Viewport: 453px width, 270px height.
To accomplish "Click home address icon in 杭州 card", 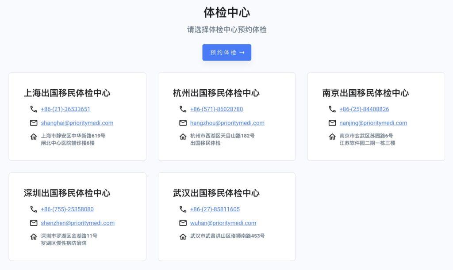I will coord(183,137).
